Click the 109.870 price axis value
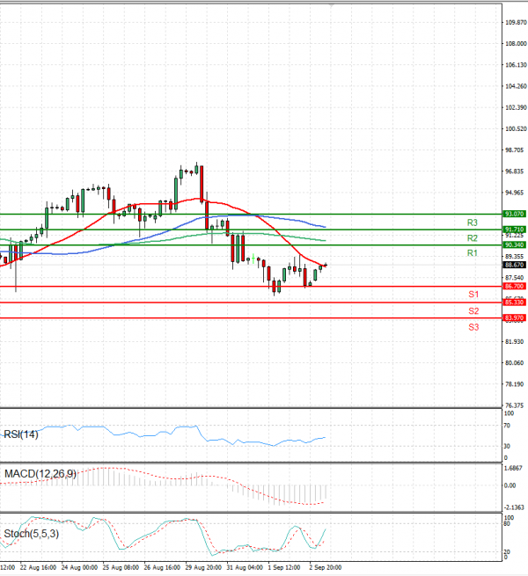Viewport: 528px width, 576px height. click(516, 22)
